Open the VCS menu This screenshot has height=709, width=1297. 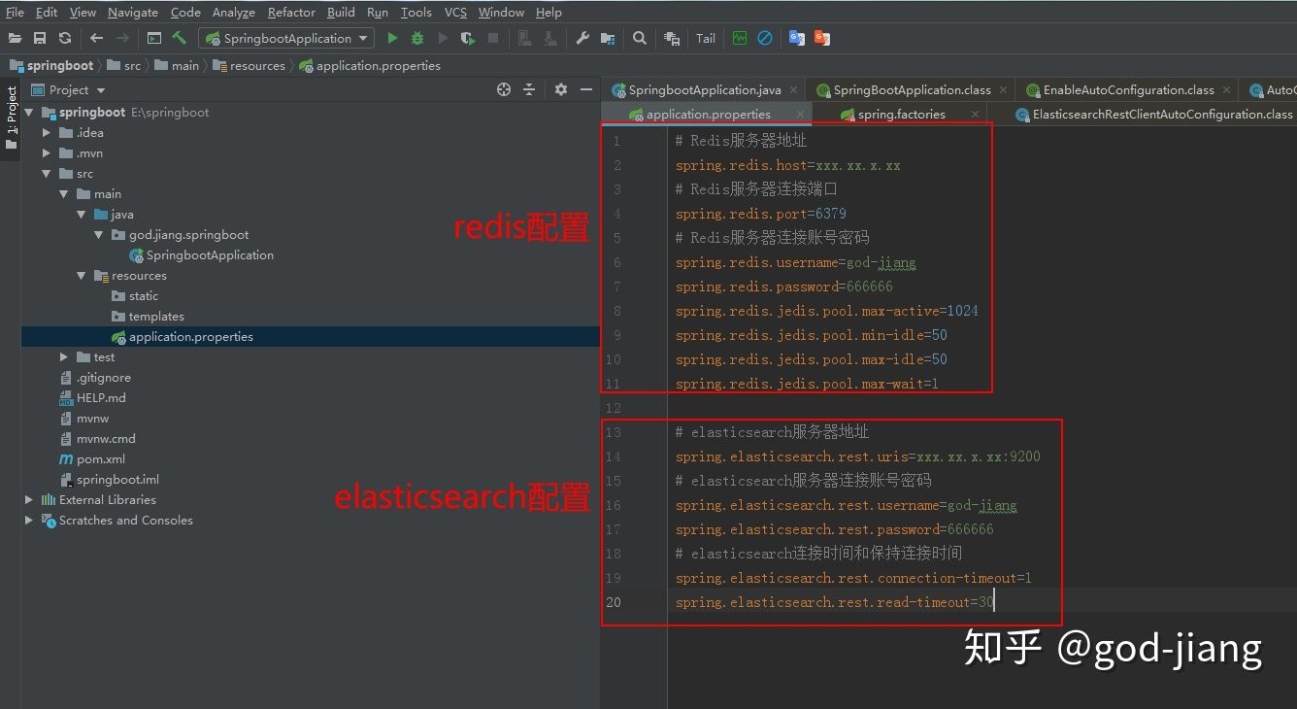point(455,12)
